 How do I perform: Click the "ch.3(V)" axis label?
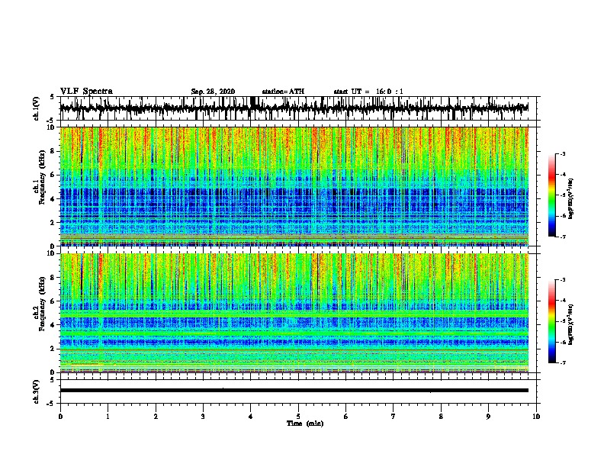37,391
